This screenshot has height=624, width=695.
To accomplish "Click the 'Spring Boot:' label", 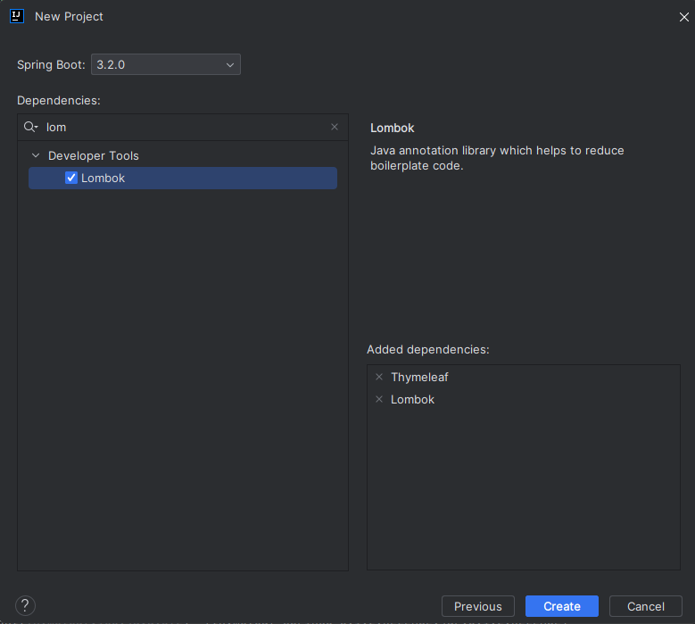I will (x=51, y=65).
